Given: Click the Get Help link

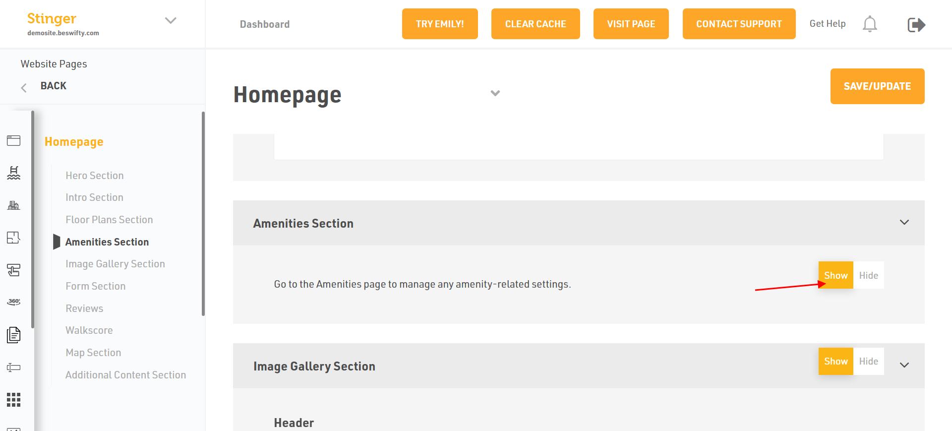Looking at the screenshot, I should [x=828, y=24].
